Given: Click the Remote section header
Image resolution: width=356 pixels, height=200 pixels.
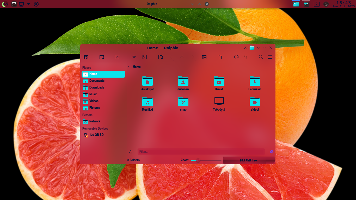Looking at the screenshot, I should [88, 115].
